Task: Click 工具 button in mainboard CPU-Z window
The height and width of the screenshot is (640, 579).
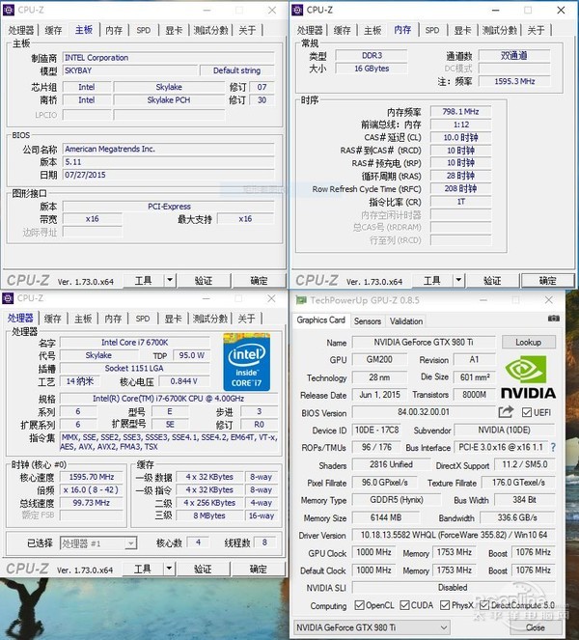Action: pyautogui.click(x=143, y=280)
